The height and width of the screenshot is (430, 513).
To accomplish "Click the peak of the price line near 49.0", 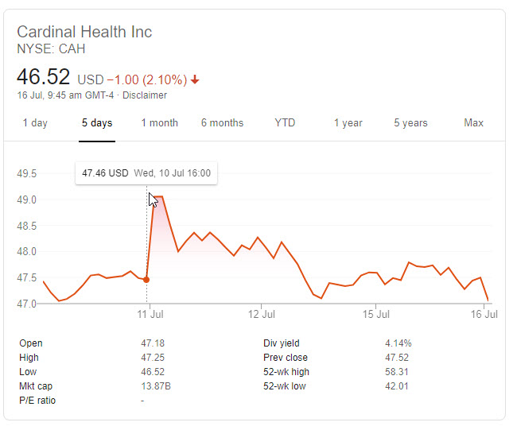I will pyautogui.click(x=157, y=196).
